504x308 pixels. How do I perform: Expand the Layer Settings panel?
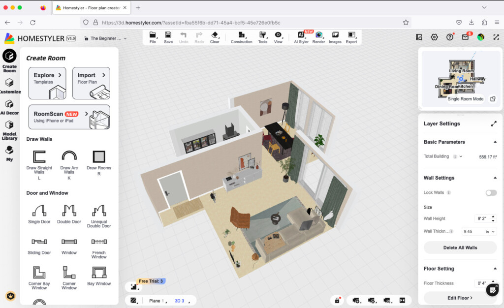pyautogui.click(x=494, y=123)
